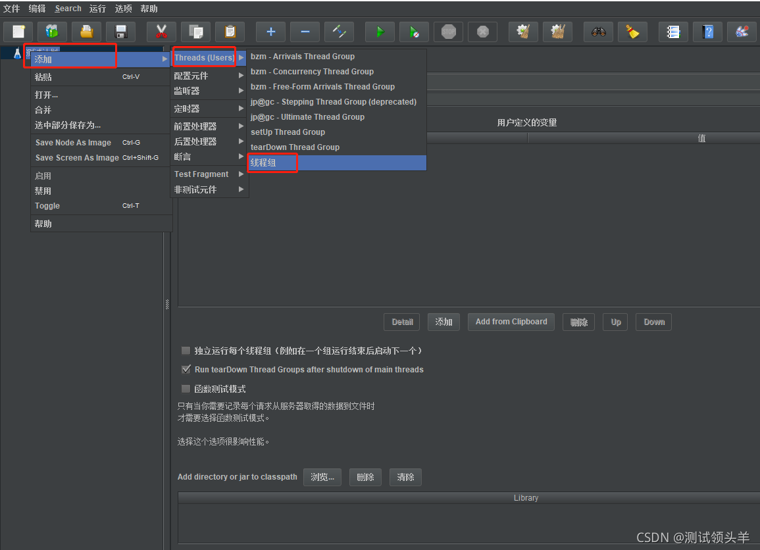Screen dimensions: 760x550
Task: Click the Up button
Action: pos(615,322)
